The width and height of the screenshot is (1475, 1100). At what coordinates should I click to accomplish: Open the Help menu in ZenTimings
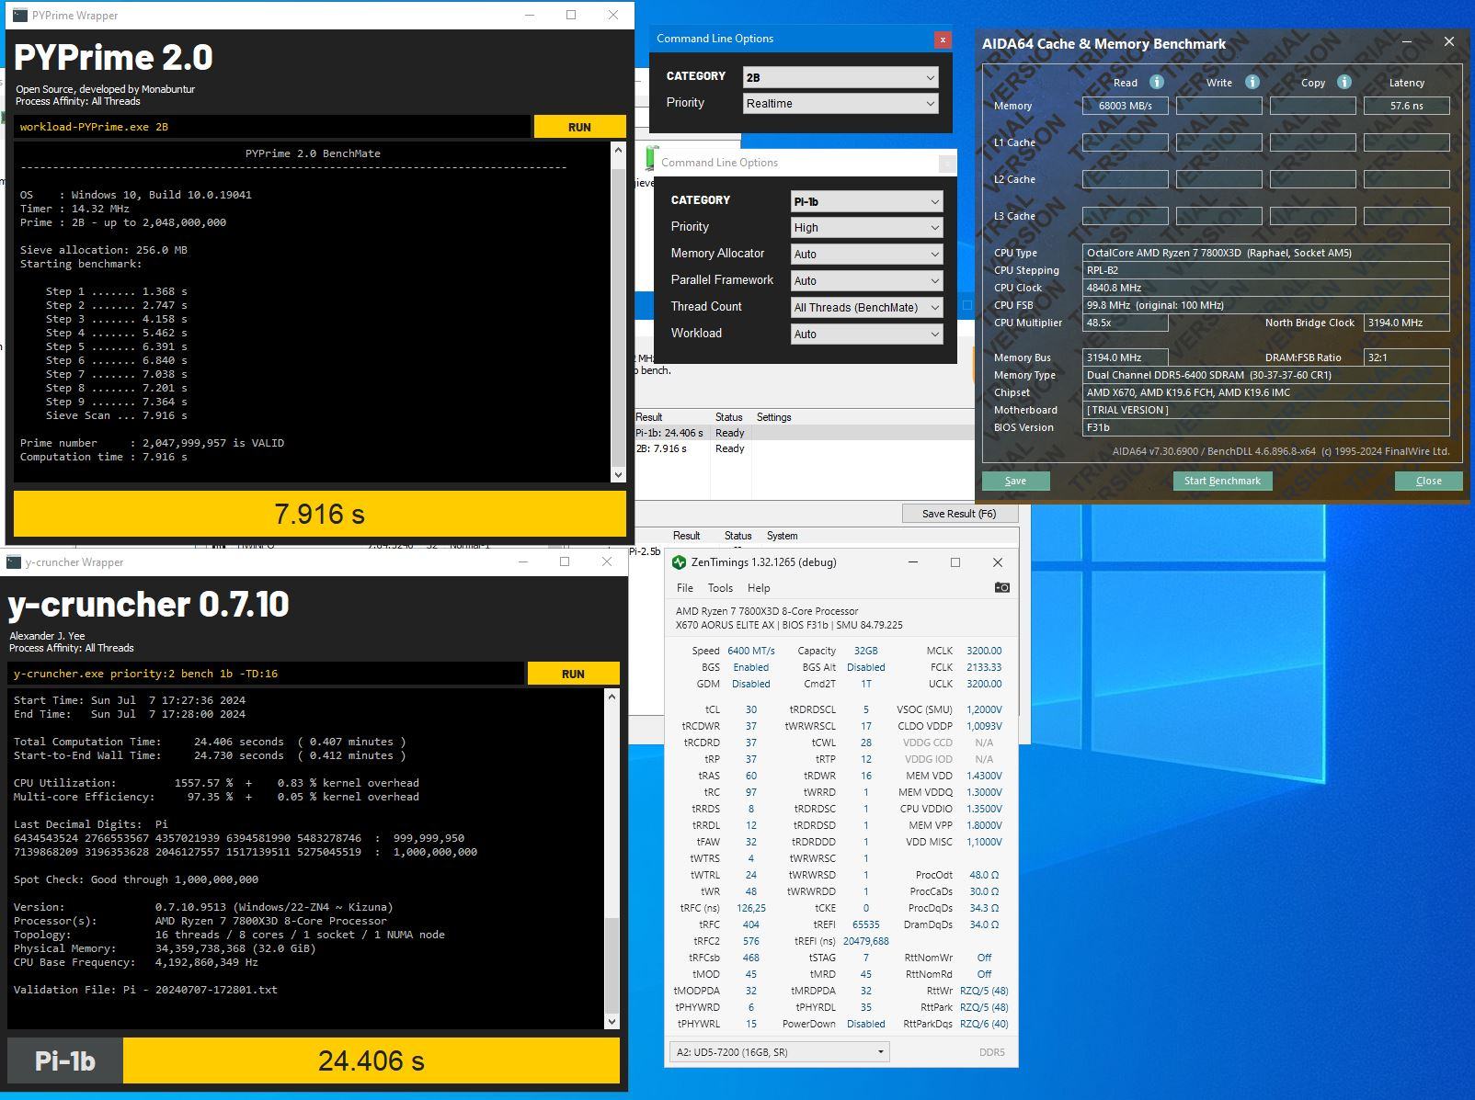pyautogui.click(x=759, y=588)
